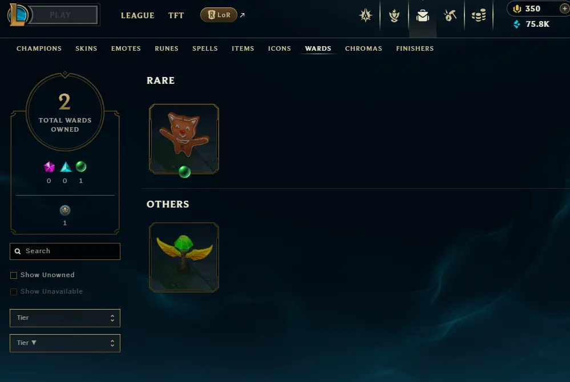Screen dimensions: 570x382
Task: Open the Profile trophy icon
Action: 394,15
